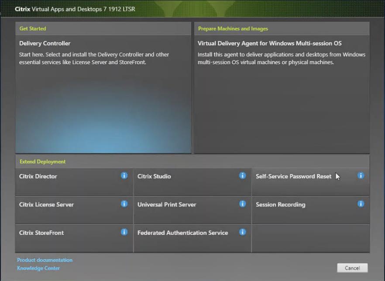
Task: Click the Citrix Virtual Apps and Desktops title
Action: point(75,9)
